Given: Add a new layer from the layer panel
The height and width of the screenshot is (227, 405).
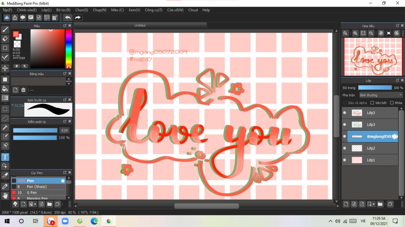Looking at the screenshot, I should click(x=346, y=204).
